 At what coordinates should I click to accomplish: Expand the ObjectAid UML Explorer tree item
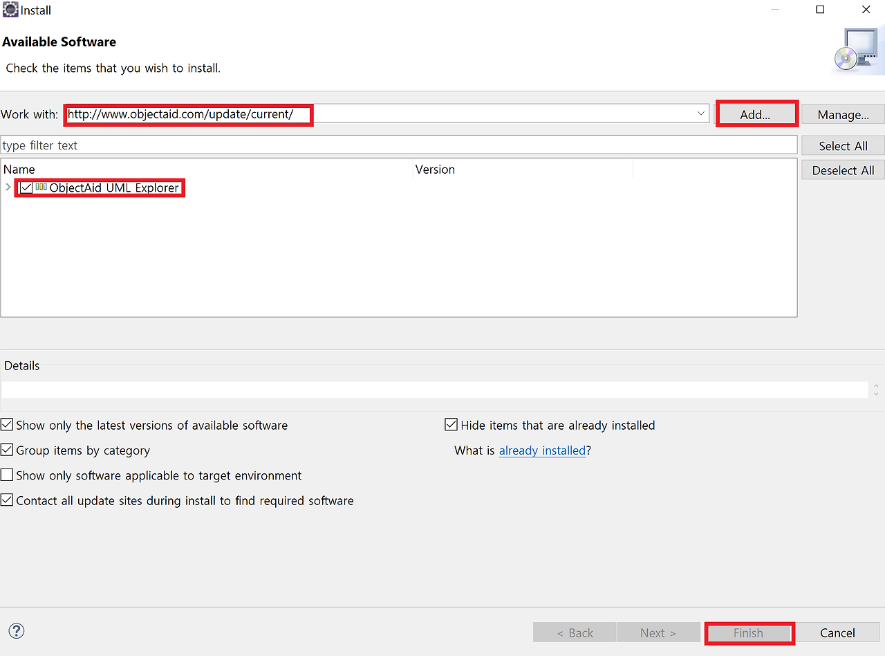tap(8, 187)
